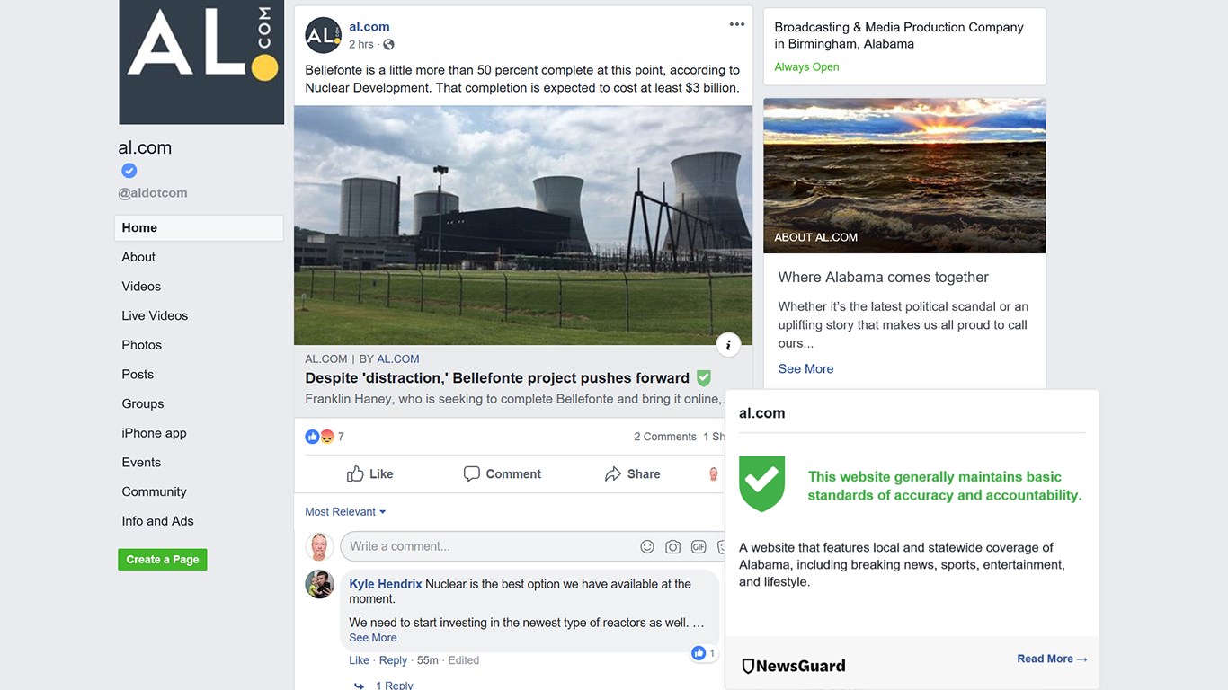Add a GIF to the comment
Image resolution: width=1228 pixels, height=690 pixels.
click(699, 546)
